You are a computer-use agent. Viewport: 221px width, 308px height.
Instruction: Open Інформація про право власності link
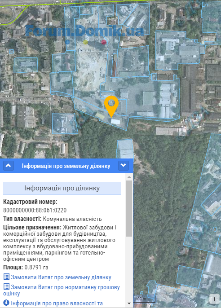point(57,304)
